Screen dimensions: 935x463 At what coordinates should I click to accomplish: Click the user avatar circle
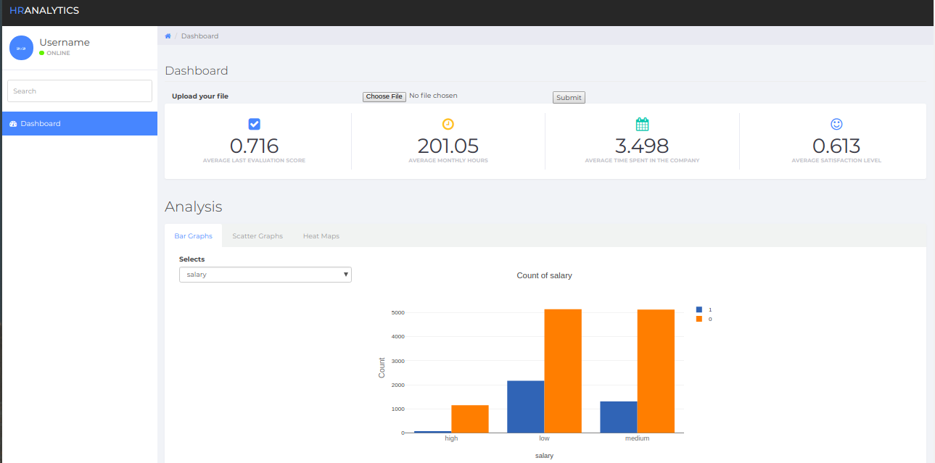(x=21, y=48)
